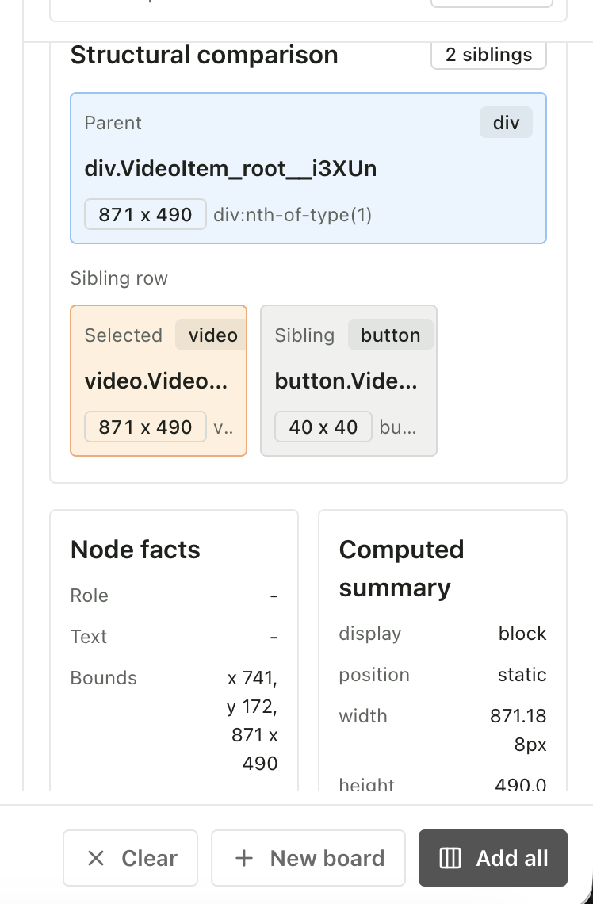Click the button tag badge on Sibling
Viewport: 593px width, 904px height.
391,335
